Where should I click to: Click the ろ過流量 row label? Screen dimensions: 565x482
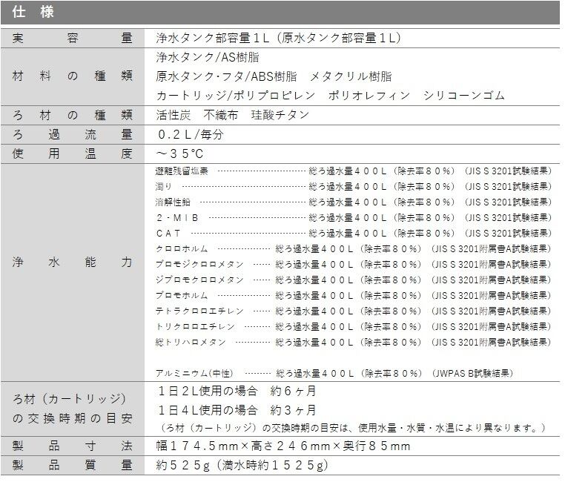pos(73,134)
